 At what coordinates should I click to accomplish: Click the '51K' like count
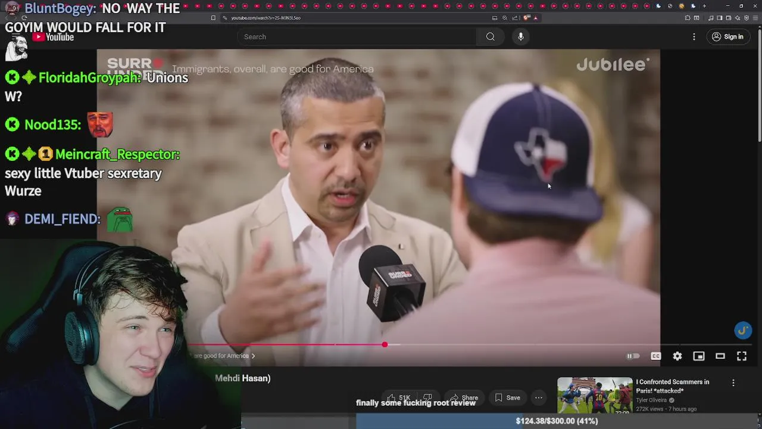(405, 397)
